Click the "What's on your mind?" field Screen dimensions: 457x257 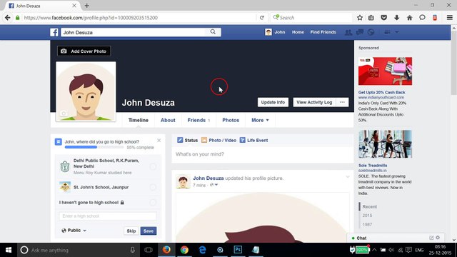pos(262,154)
